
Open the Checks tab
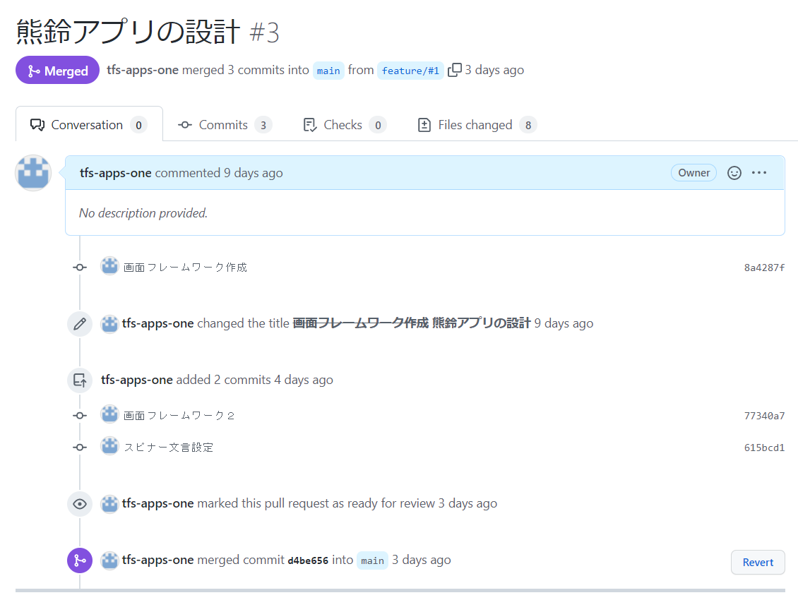345,125
